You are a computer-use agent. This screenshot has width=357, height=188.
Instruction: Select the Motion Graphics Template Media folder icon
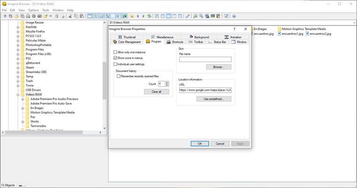pos(279,29)
